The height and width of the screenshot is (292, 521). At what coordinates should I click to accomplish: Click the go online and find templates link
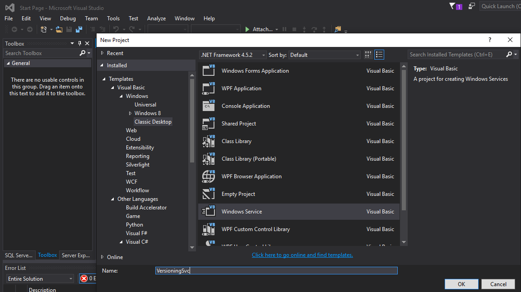(302, 255)
